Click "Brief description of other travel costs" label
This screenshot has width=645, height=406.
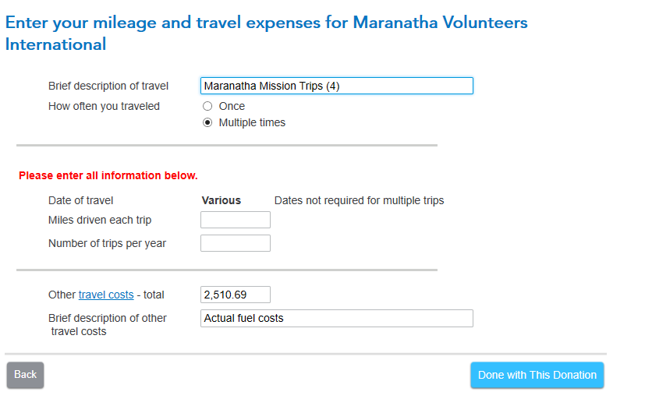coord(108,324)
